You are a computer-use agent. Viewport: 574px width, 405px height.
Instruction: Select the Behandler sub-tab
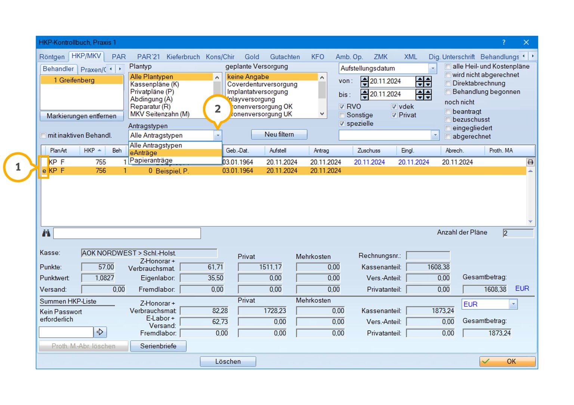click(x=58, y=69)
